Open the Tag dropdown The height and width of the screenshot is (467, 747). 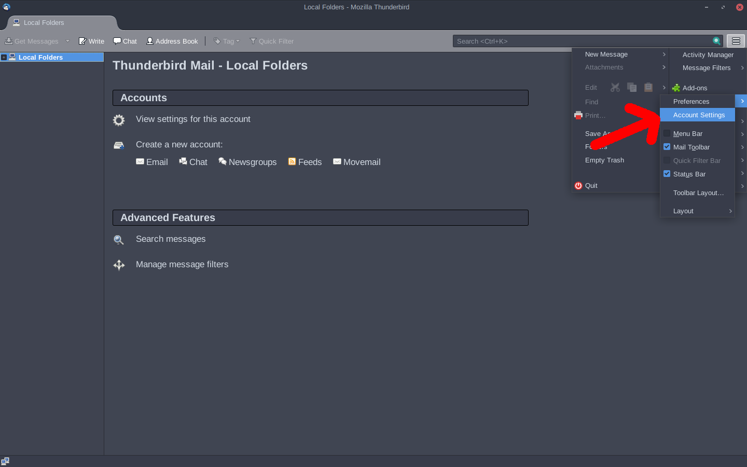[227, 41]
